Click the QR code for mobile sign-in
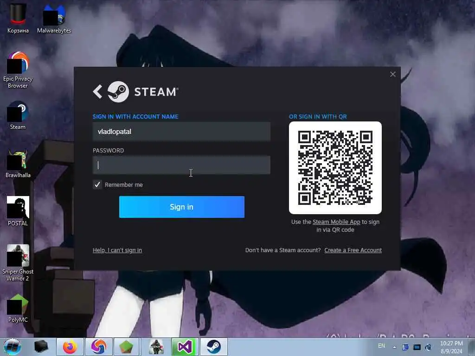The width and height of the screenshot is (475, 356). coord(335,168)
